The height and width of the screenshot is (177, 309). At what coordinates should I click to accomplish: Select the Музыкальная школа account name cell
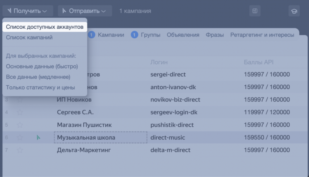[100, 137]
